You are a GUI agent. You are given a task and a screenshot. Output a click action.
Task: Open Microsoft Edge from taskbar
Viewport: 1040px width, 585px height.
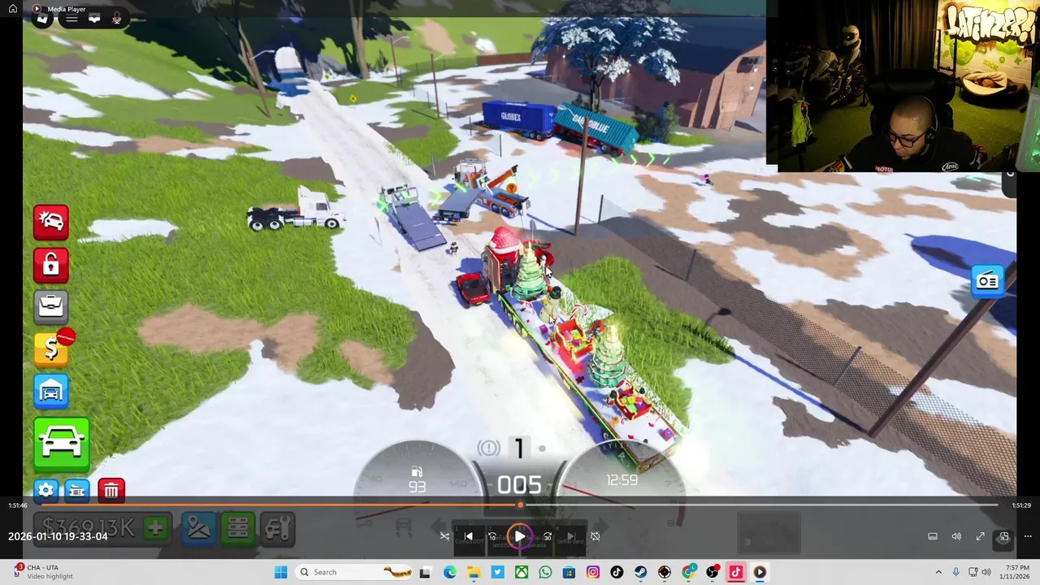(x=450, y=572)
